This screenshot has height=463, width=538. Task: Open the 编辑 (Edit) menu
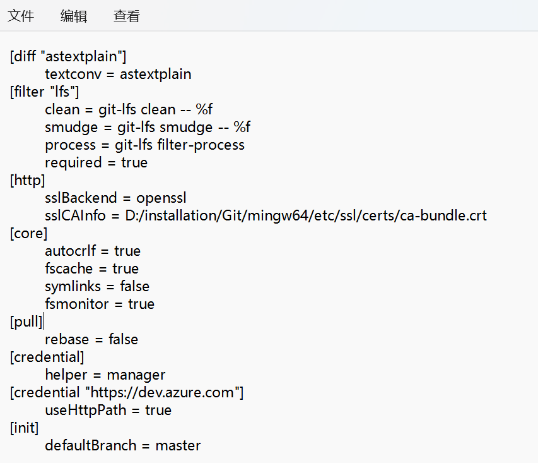pos(74,16)
